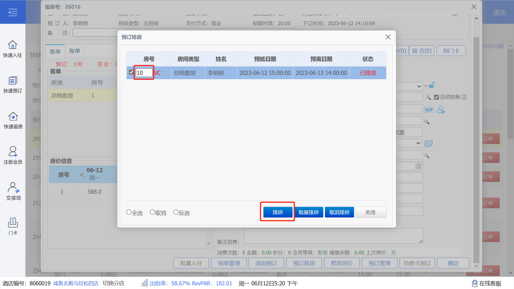This screenshot has width=514, height=289.
Task: Click 已排房 status cell
Action: coord(368,73)
